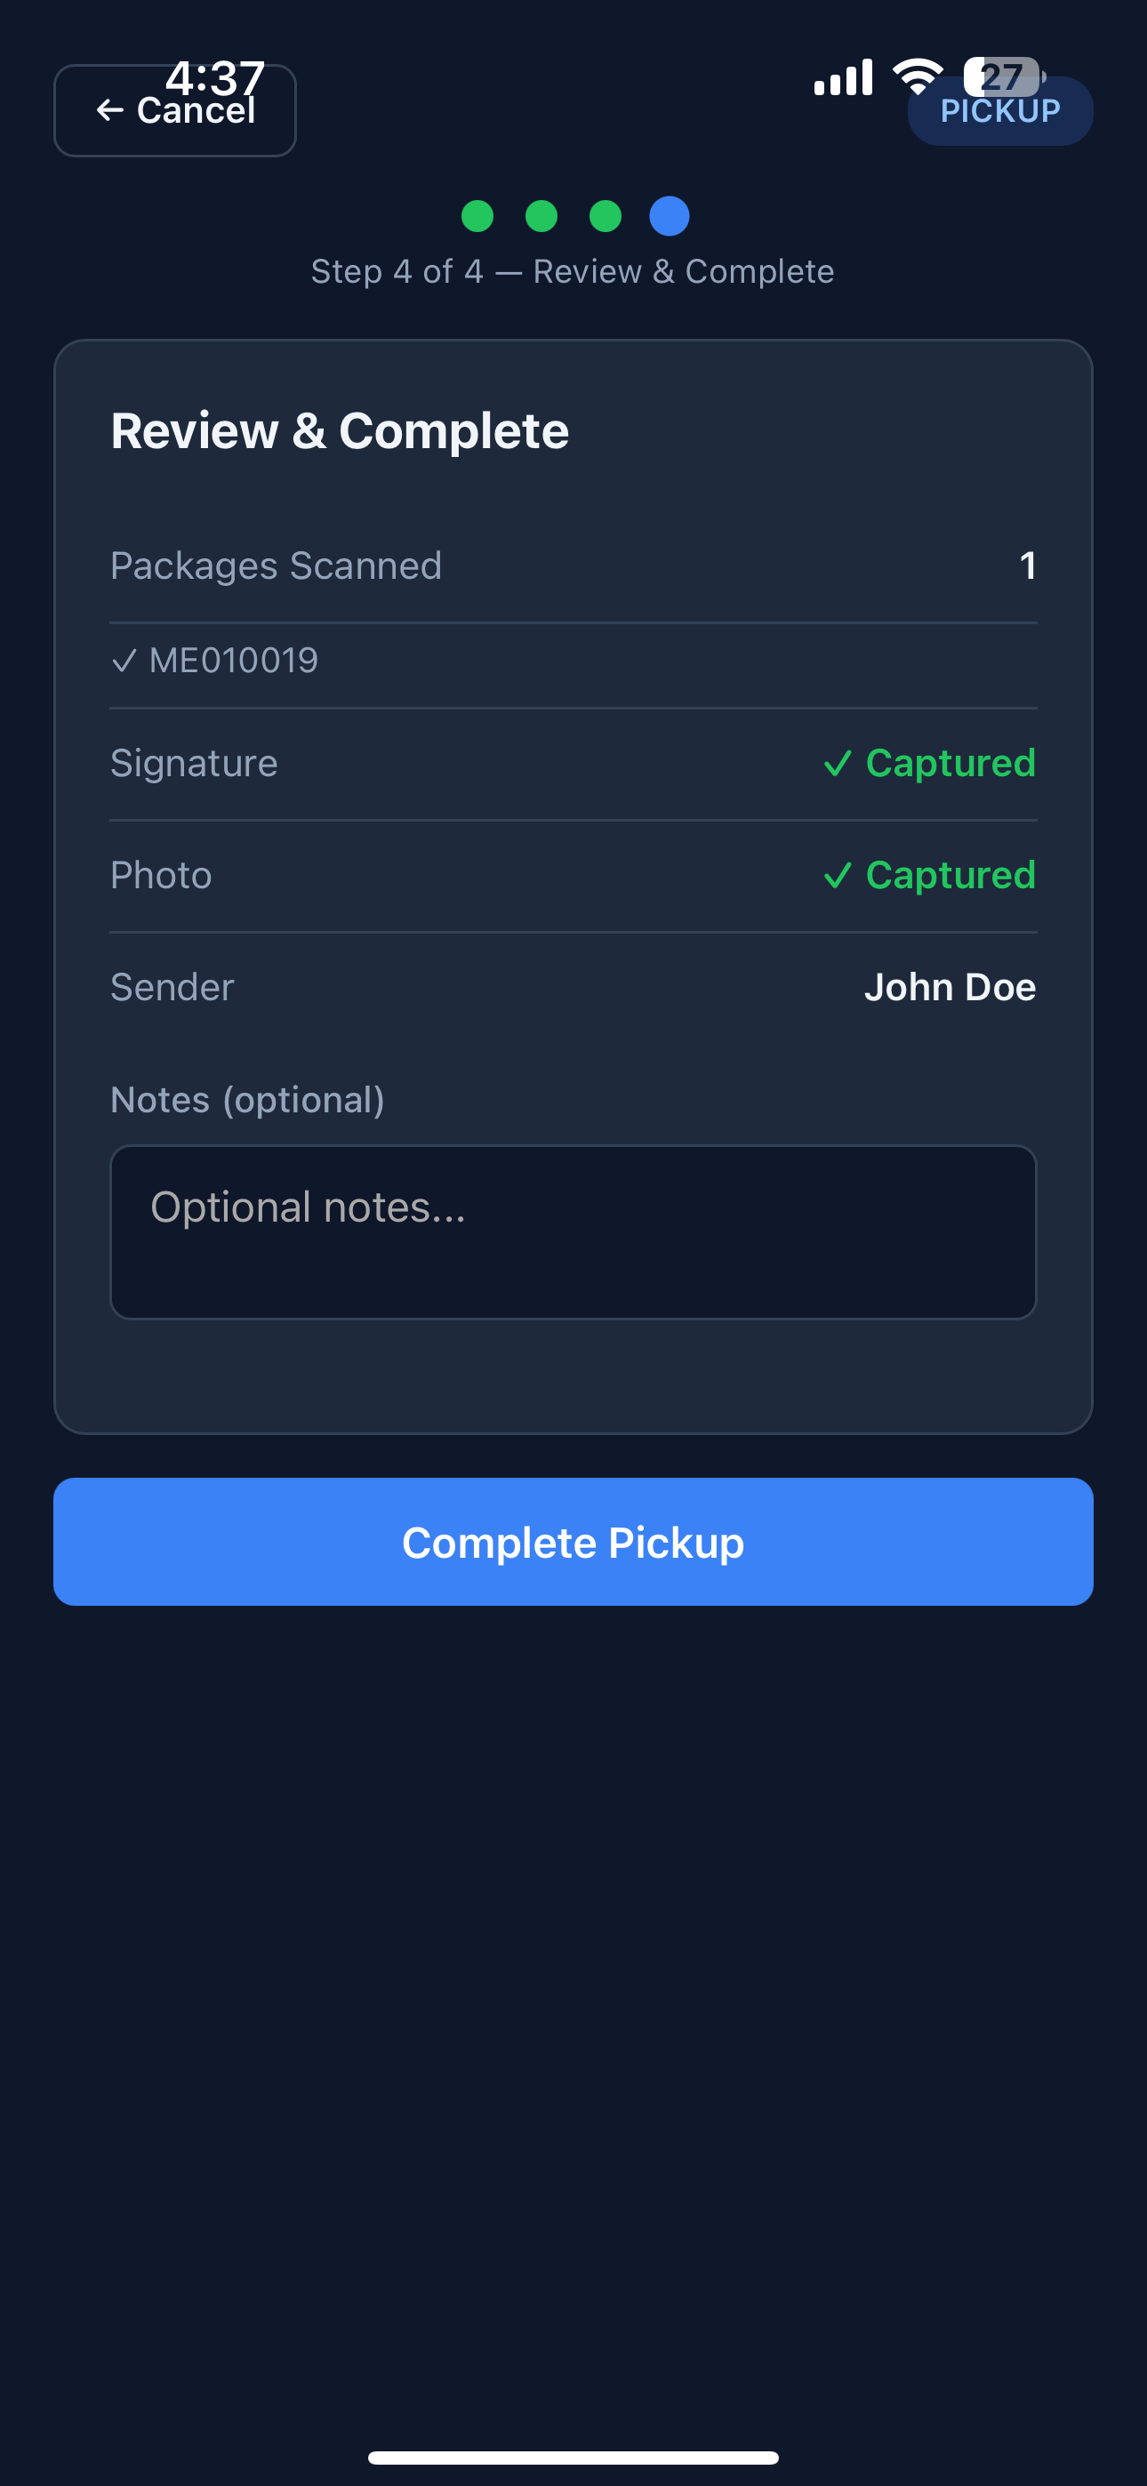Screen dimensions: 1147x2486
Task: Select the first green step dot
Action: [477, 216]
